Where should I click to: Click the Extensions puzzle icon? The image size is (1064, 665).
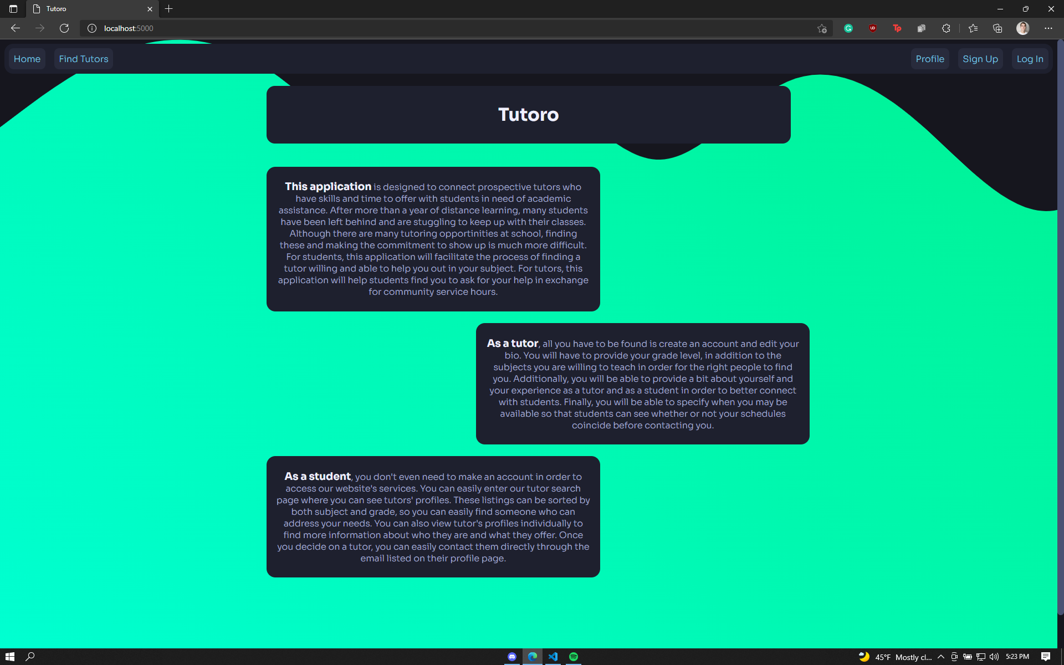tap(946, 28)
